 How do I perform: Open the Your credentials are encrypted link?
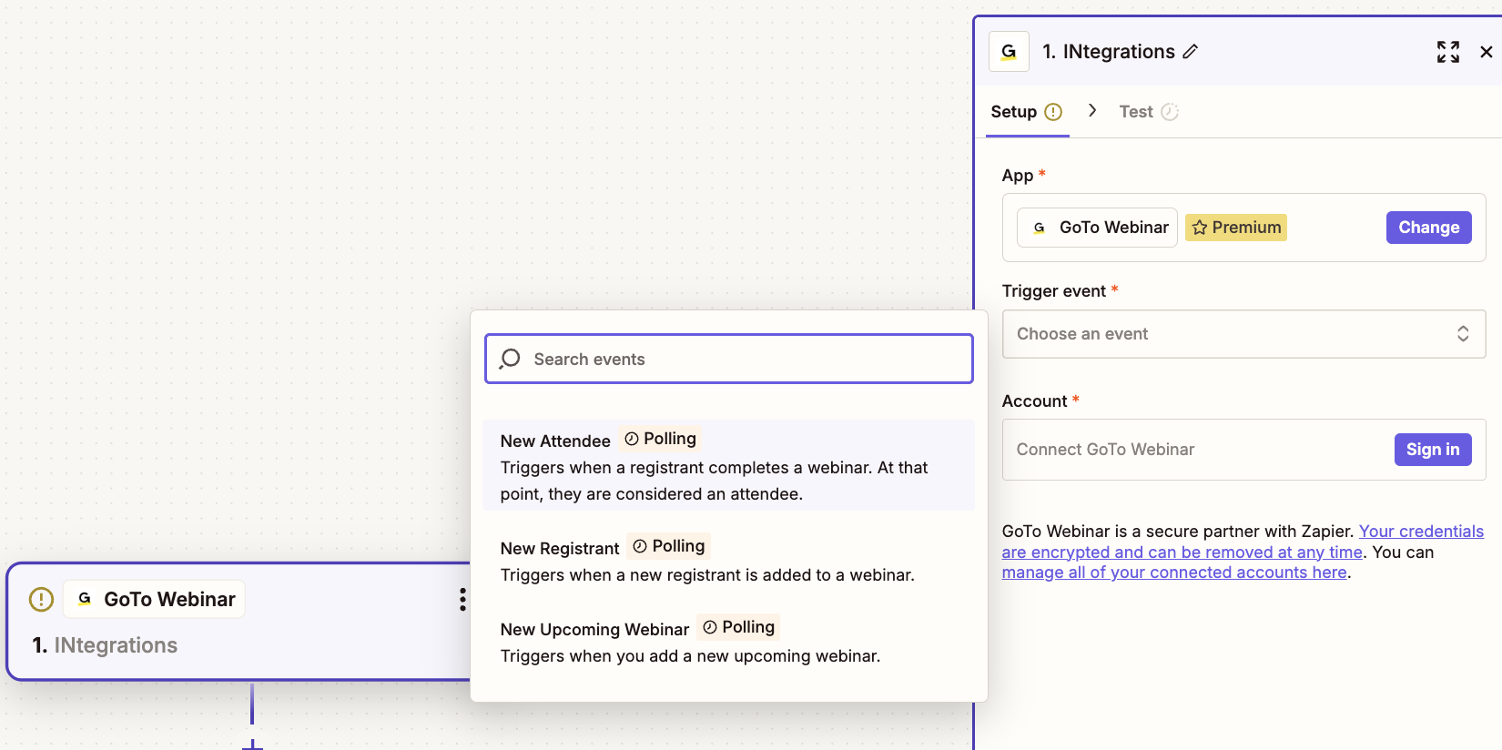(x=1243, y=542)
